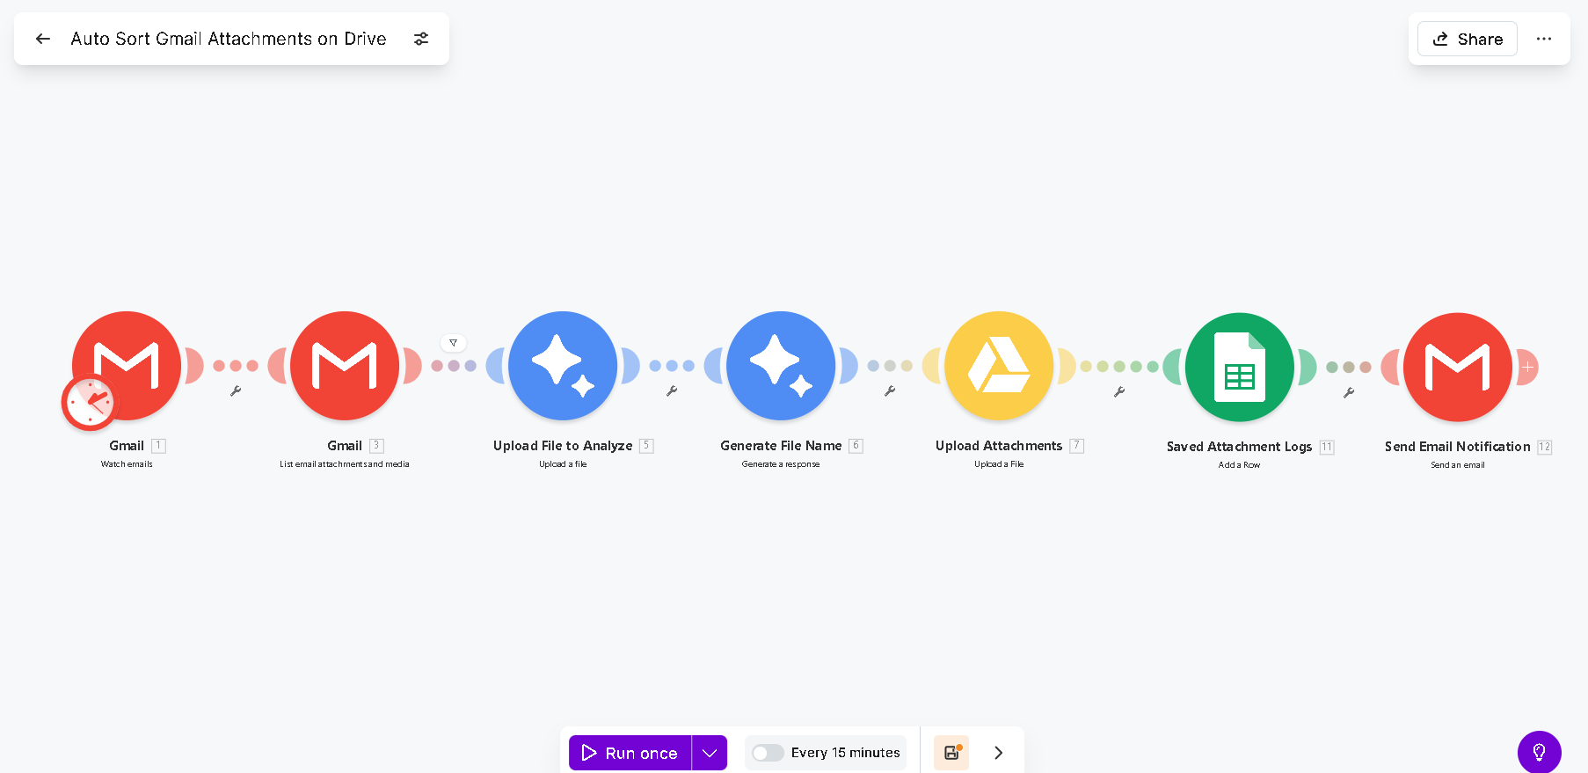Open scenario settings sliders icon beside title
The image size is (1588, 773).
421,39
